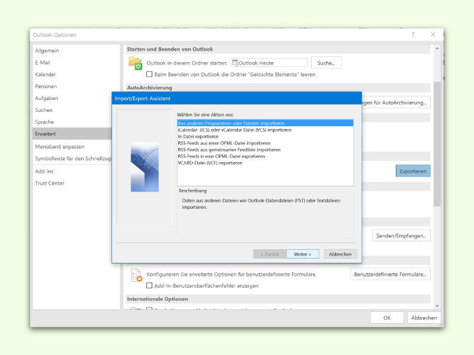Click the disabled Zurück button
Viewport: 474px width, 355px height.
(270, 254)
